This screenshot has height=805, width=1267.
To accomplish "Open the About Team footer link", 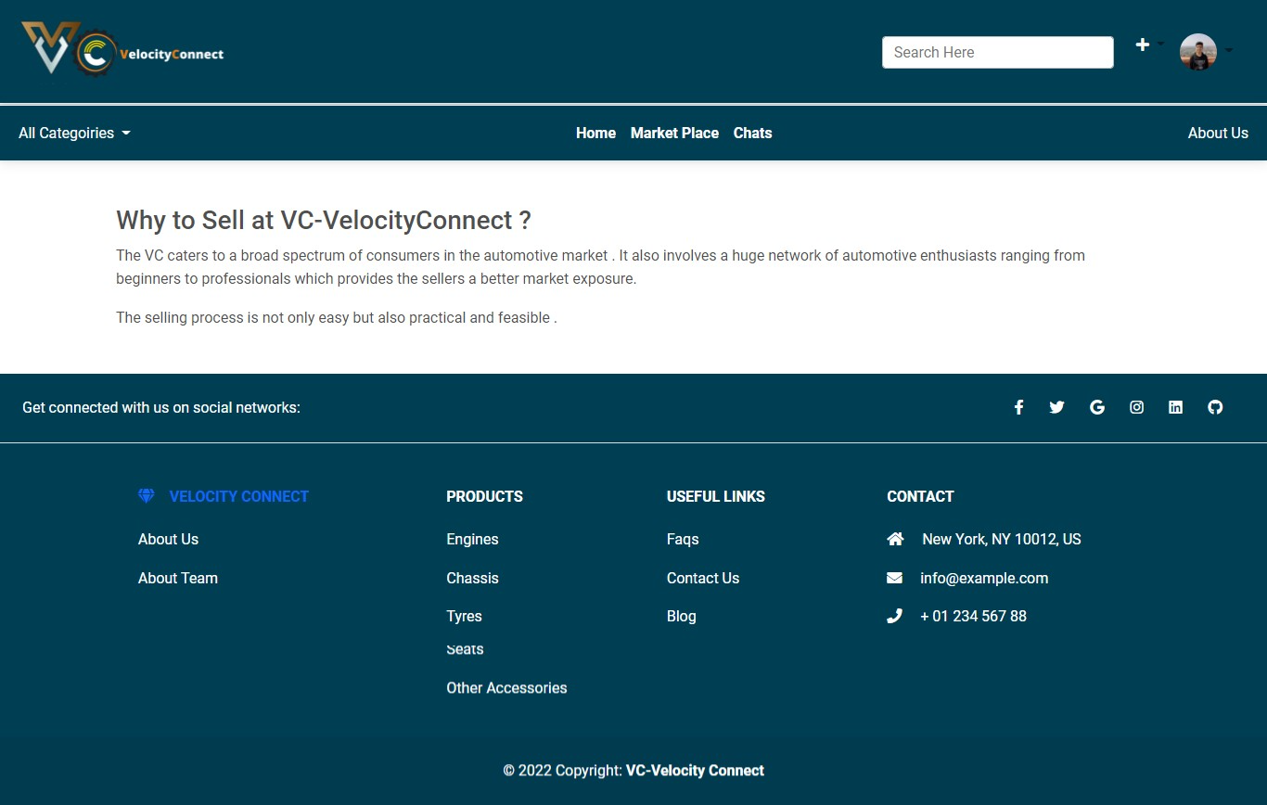I will (x=178, y=578).
